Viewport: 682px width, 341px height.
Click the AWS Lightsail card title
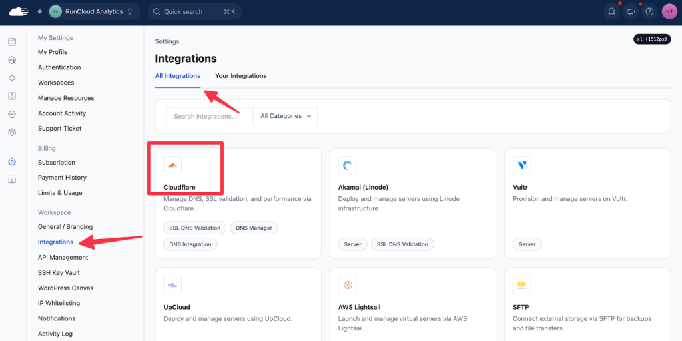[359, 307]
